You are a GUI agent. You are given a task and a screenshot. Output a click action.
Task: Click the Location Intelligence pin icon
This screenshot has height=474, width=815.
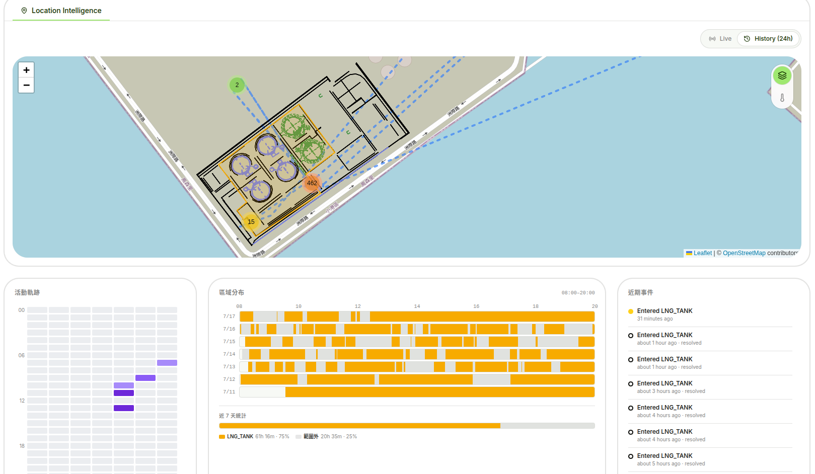pyautogui.click(x=24, y=11)
